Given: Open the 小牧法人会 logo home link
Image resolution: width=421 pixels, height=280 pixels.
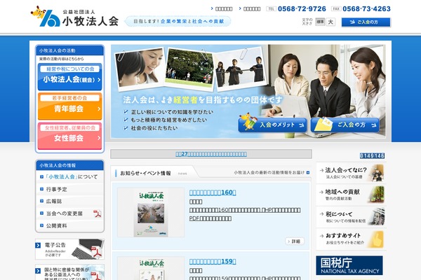Looking at the screenshot, I should [x=74, y=17].
